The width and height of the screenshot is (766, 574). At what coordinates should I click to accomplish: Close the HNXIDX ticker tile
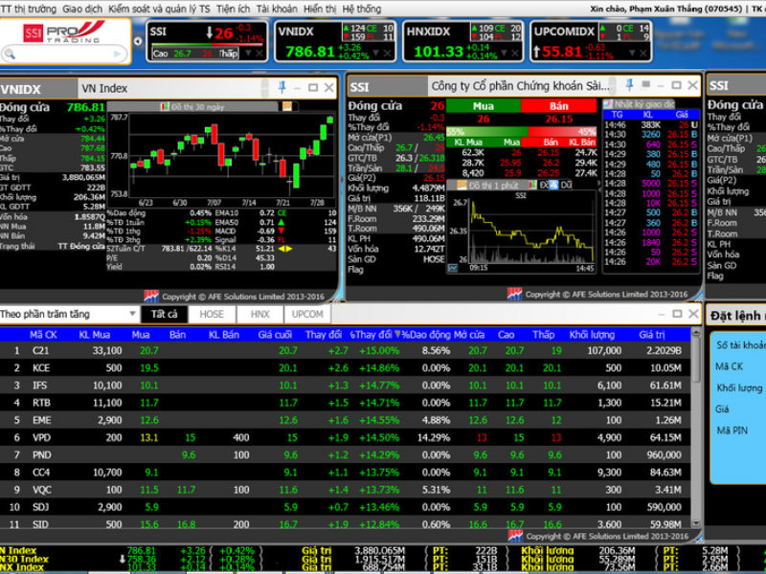515,53
